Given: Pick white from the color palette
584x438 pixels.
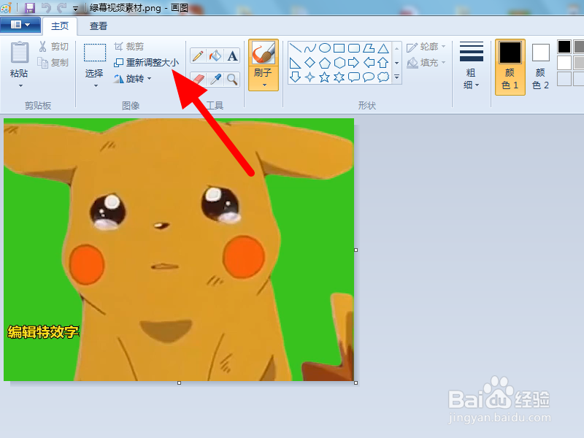Looking at the screenshot, I should click(x=564, y=63).
